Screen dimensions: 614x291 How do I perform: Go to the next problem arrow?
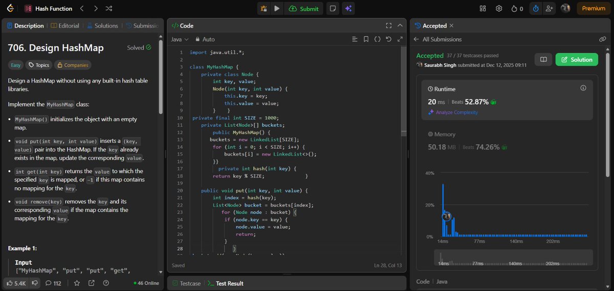point(96,8)
